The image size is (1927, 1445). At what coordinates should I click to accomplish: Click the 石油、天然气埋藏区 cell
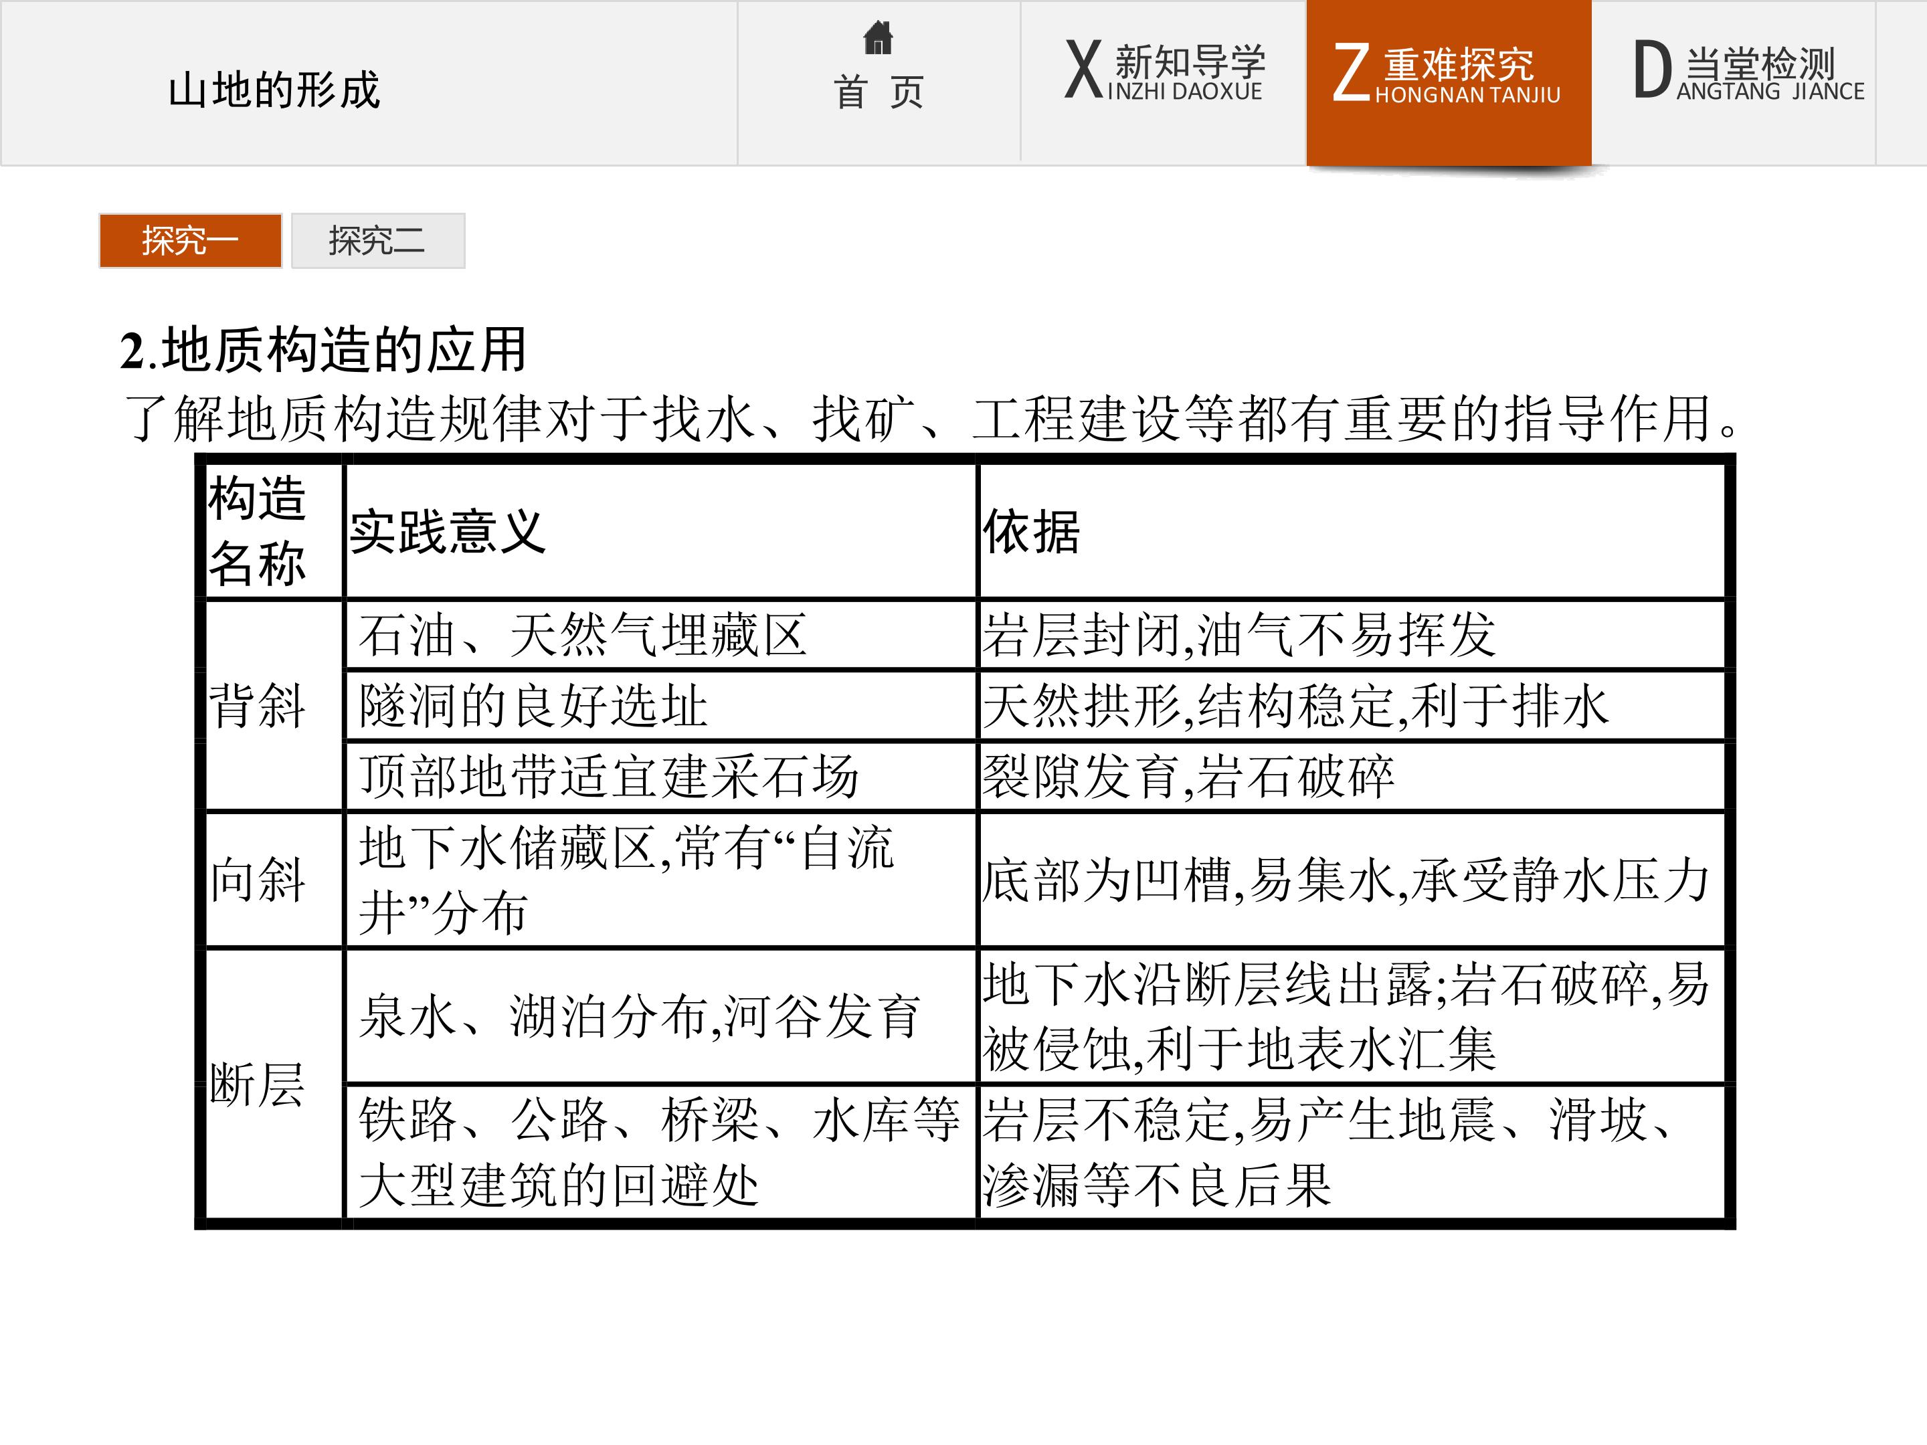(x=661, y=634)
